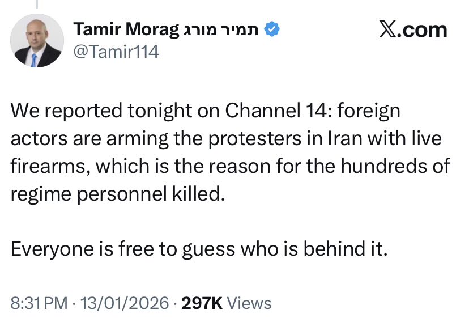Open the @Tamir114 handle link
469x318 pixels.
click(116, 52)
